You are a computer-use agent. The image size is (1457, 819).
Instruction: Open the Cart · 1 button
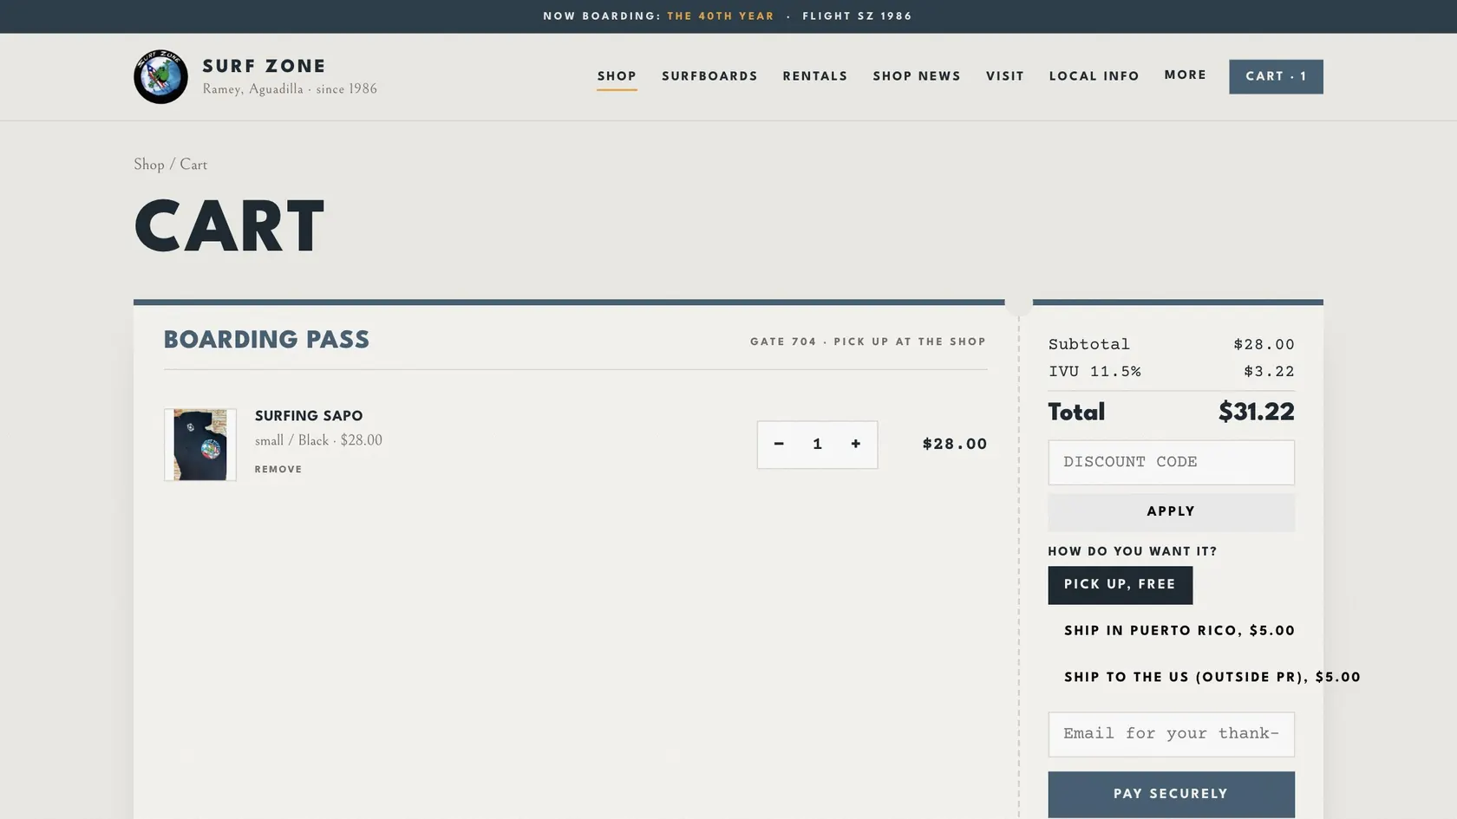pyautogui.click(x=1276, y=76)
